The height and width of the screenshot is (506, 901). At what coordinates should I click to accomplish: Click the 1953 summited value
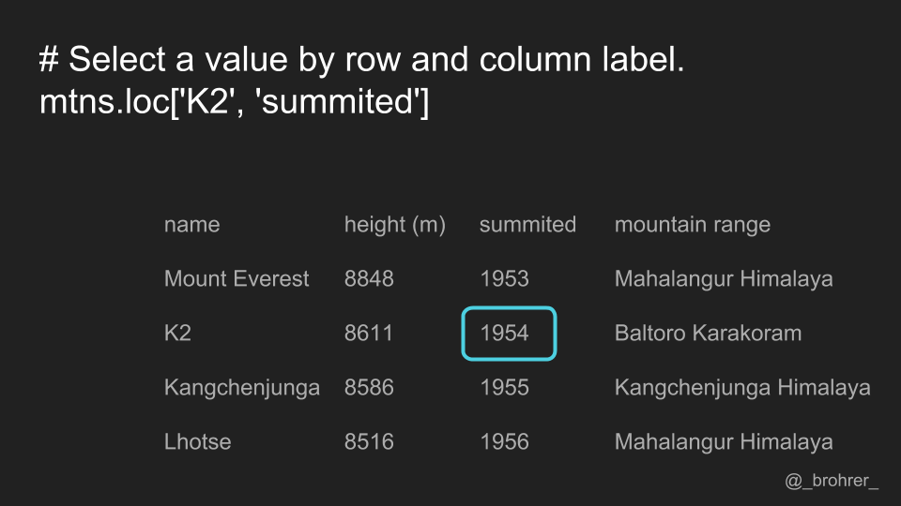505,279
